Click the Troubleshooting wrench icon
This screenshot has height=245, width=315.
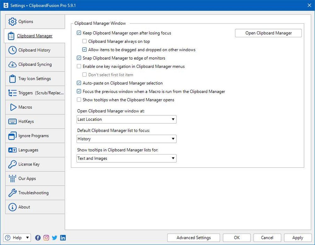12,193
